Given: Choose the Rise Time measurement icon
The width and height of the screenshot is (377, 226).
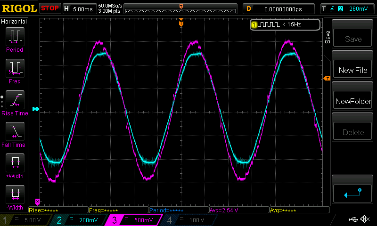Looking at the screenshot, I should (x=15, y=100).
